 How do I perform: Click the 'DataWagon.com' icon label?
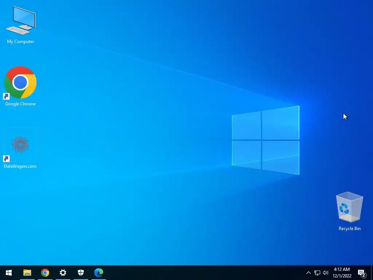[x=20, y=166]
